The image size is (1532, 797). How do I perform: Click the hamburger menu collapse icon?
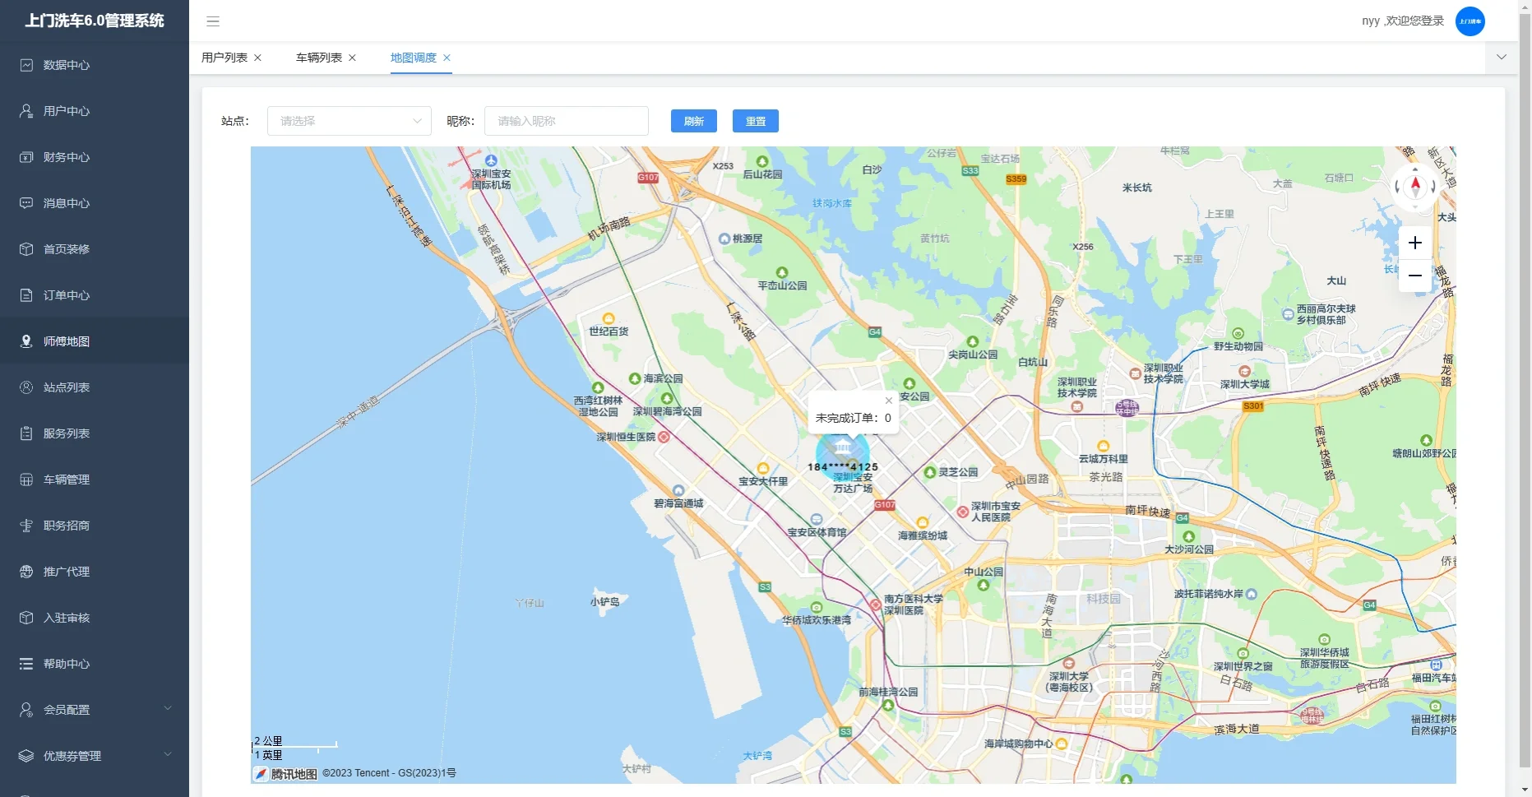point(213,21)
